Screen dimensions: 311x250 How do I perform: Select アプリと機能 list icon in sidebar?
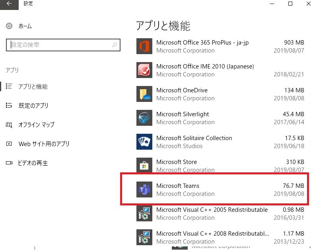(x=9, y=86)
